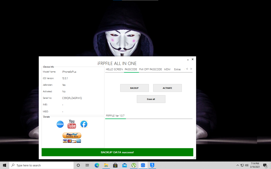
Task: Open uTorrent from the taskbar
Action: pos(134,165)
